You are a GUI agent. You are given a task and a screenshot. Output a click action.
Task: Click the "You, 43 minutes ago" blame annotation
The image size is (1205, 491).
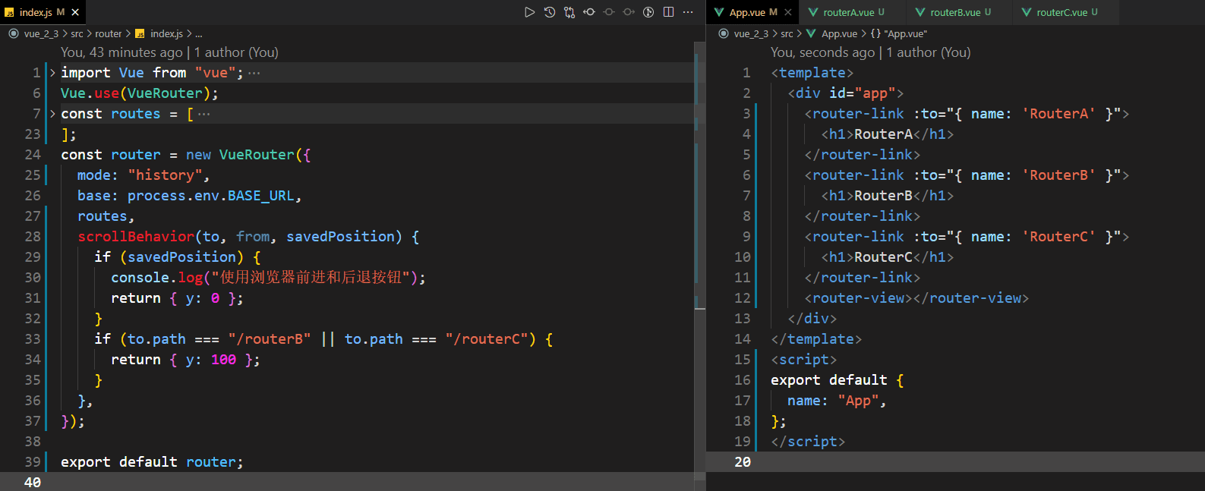[121, 52]
